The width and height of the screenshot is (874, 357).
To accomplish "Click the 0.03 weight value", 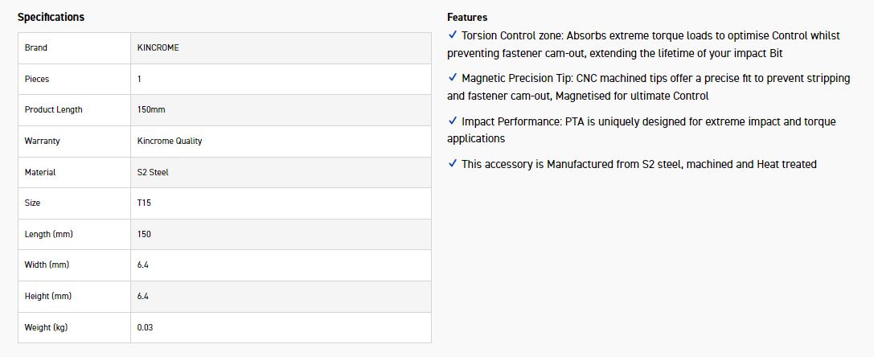I will click(x=145, y=327).
